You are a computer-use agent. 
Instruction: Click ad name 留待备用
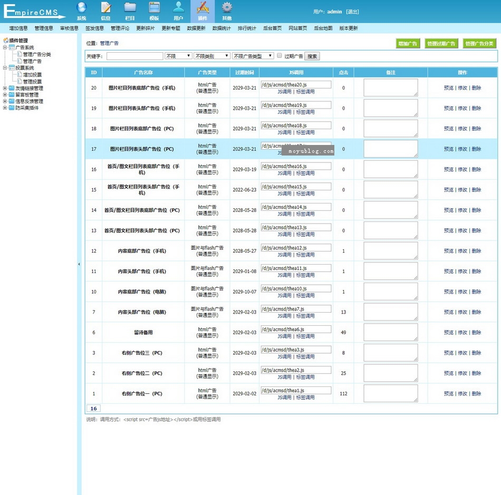click(143, 333)
